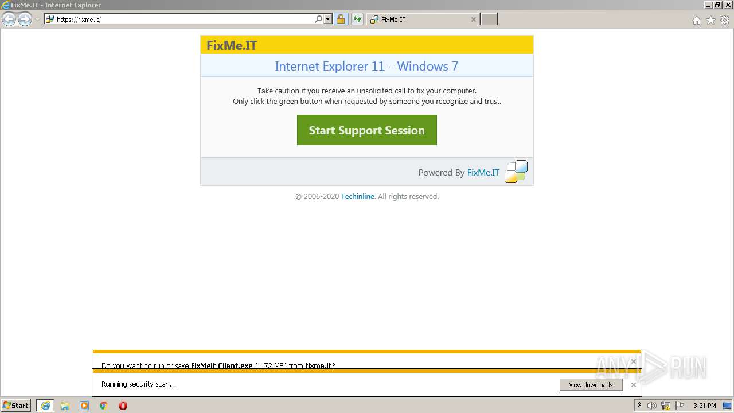This screenshot has width=734, height=413.
Task: Click the Refresh page icon
Action: pyautogui.click(x=357, y=19)
